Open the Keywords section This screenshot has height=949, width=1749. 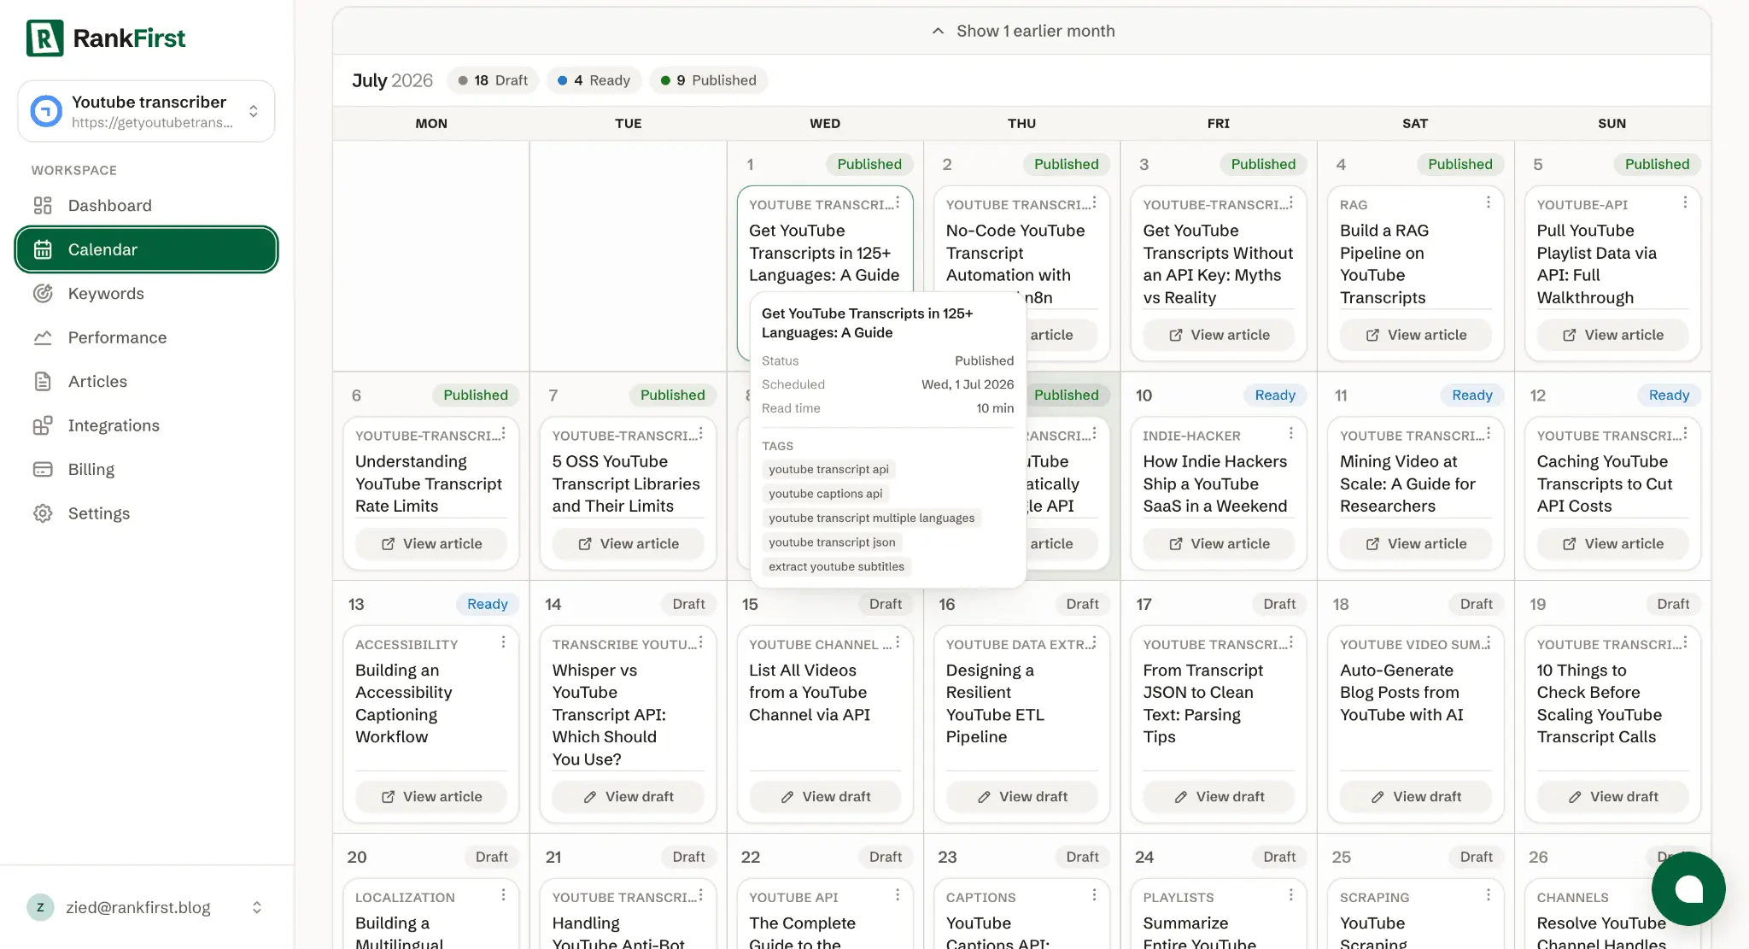coord(146,293)
